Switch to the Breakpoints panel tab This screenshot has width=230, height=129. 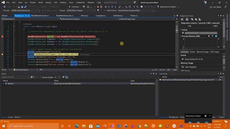coord(174,117)
